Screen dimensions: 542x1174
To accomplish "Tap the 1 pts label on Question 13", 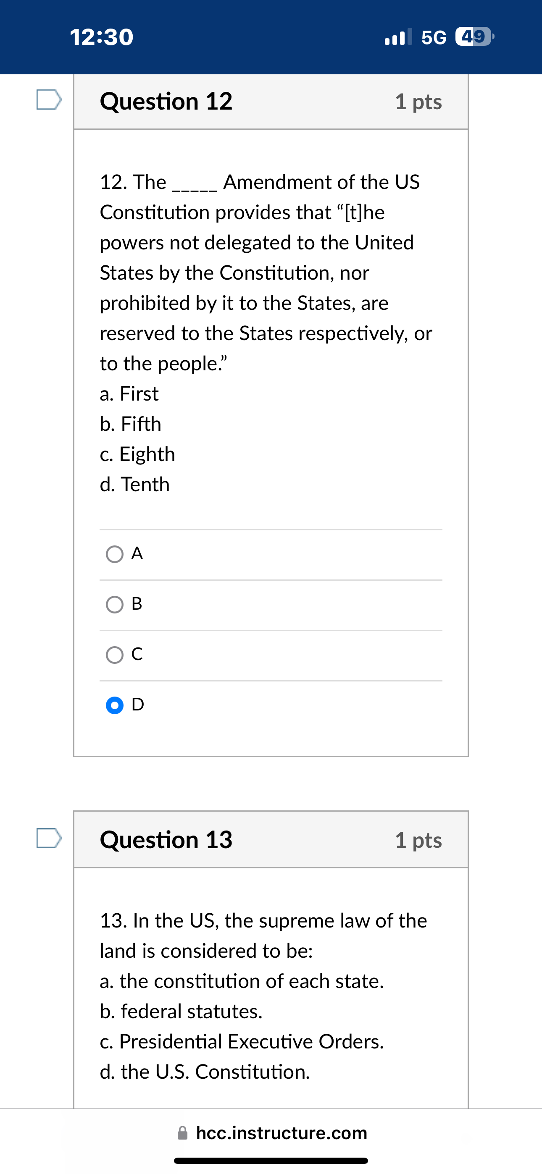I will [x=418, y=840].
